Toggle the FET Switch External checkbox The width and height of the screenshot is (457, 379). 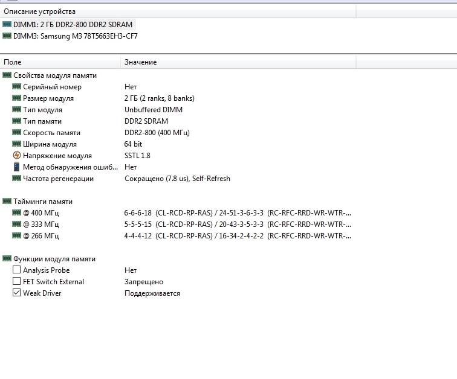[x=16, y=281]
